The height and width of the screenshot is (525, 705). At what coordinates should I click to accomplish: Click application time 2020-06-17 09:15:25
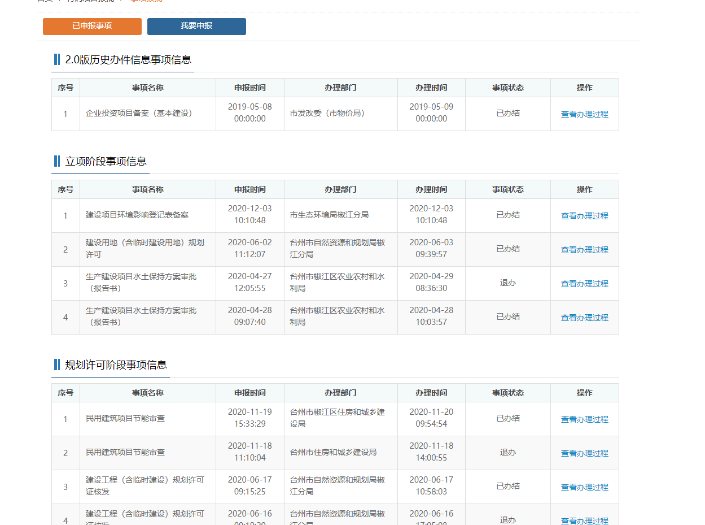250,485
